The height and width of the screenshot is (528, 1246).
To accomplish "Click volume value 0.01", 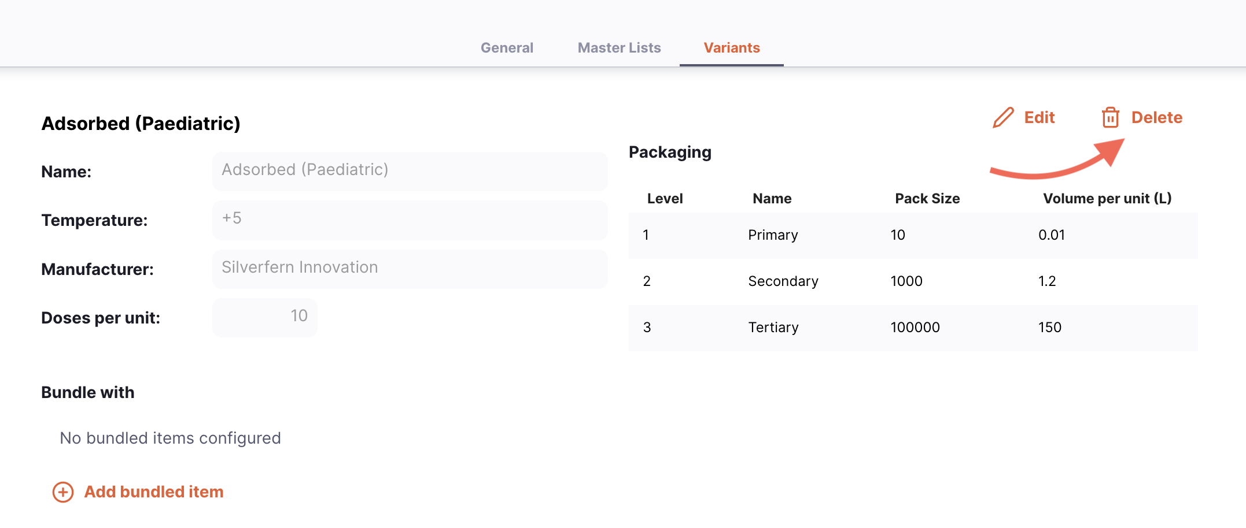I will click(x=1052, y=235).
